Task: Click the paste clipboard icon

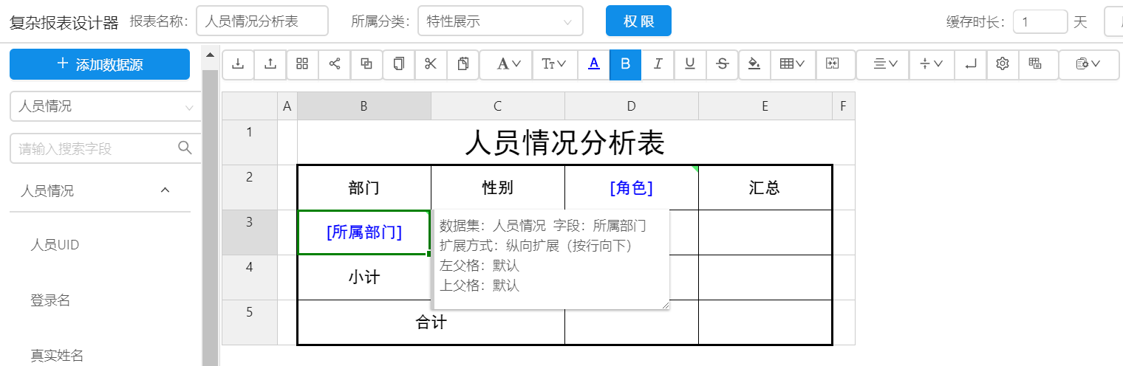Action: click(x=463, y=64)
